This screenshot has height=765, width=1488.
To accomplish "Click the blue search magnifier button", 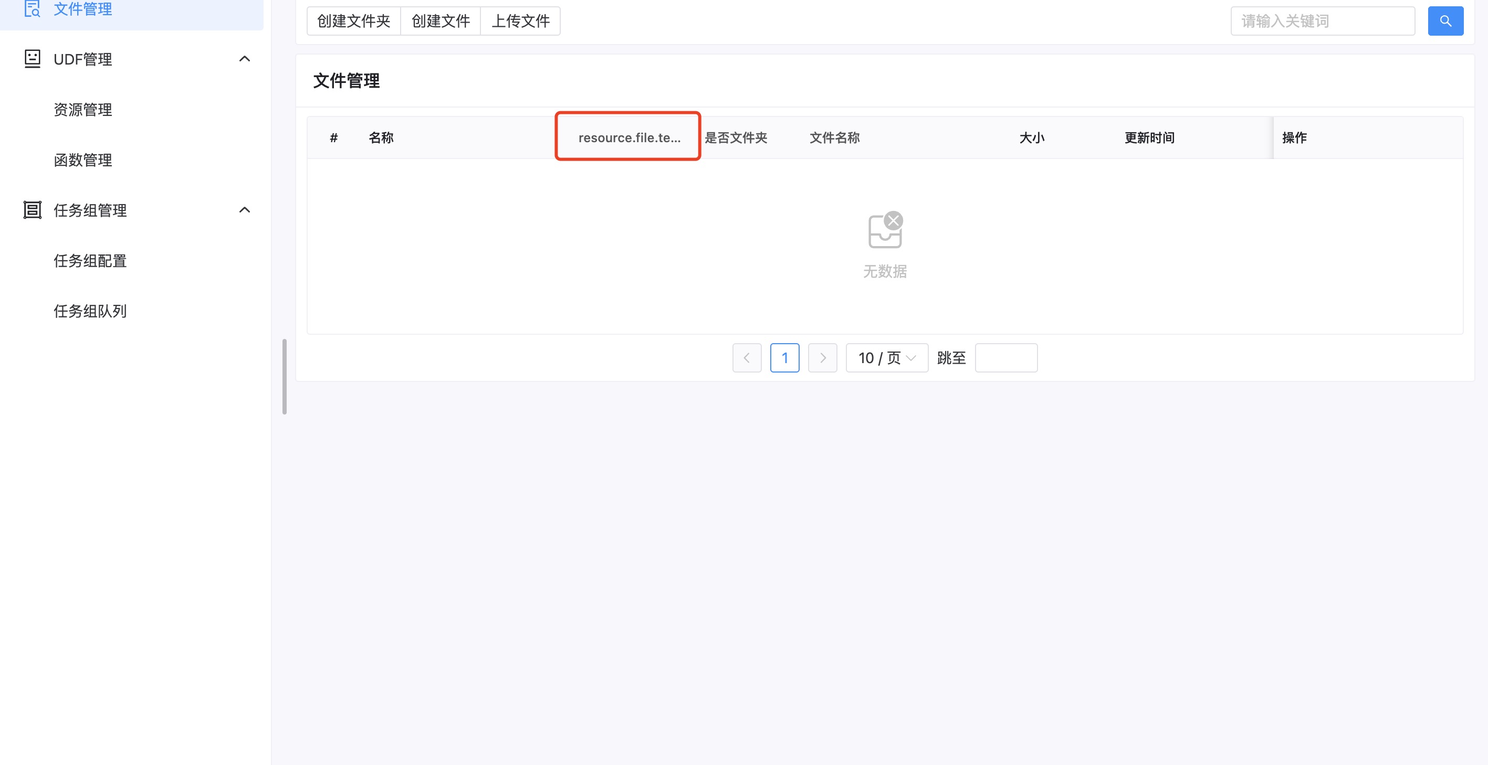I will [x=1445, y=22].
